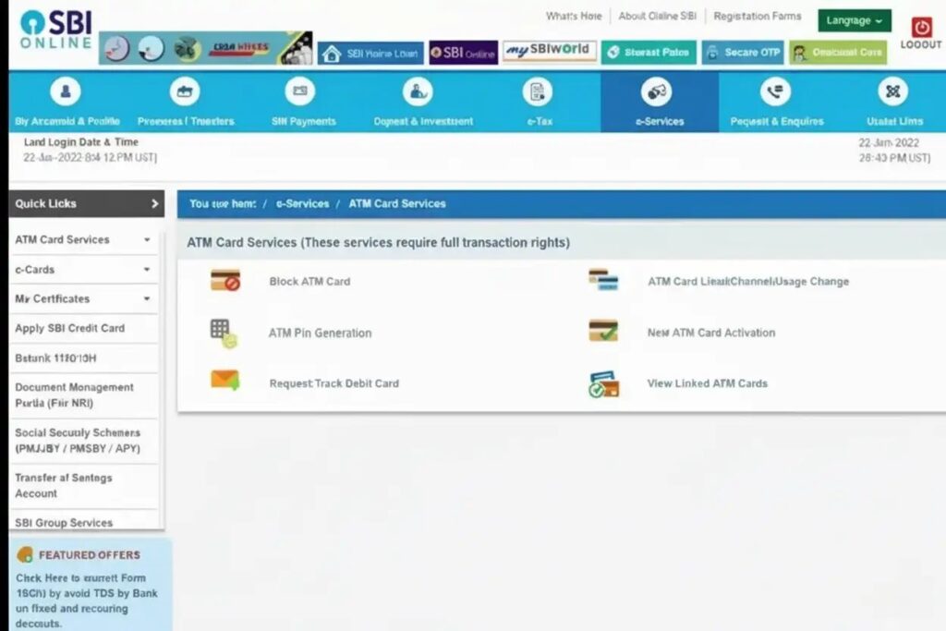Click the Request/Track Debit Card envelope icon
Image resolution: width=946 pixels, height=631 pixels.
click(x=224, y=381)
